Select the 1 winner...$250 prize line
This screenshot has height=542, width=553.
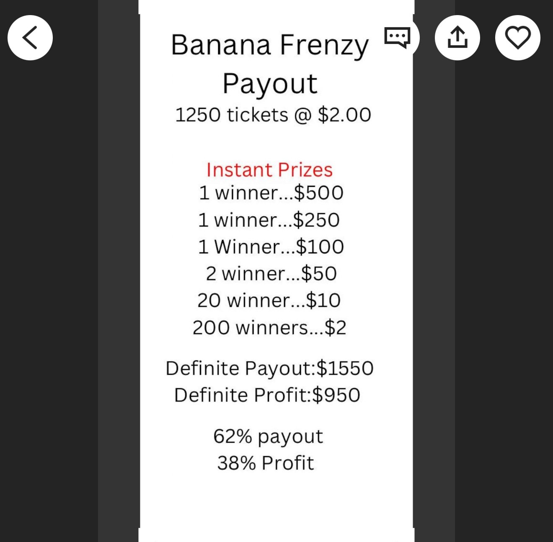coord(269,220)
